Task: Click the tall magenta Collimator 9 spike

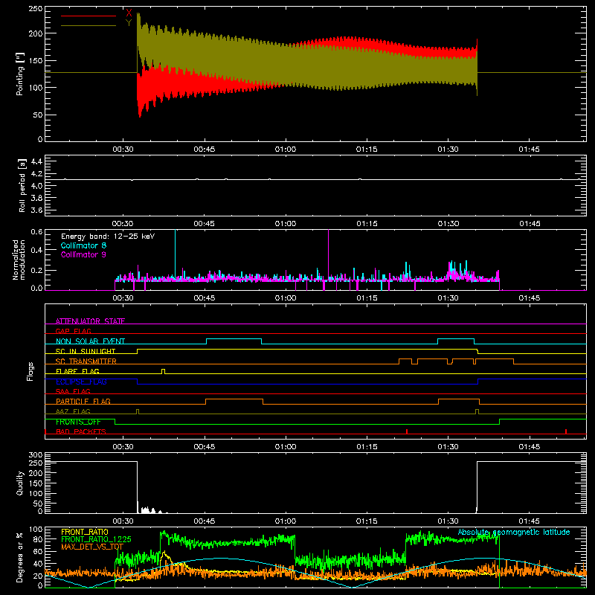Action: pyautogui.click(x=328, y=254)
